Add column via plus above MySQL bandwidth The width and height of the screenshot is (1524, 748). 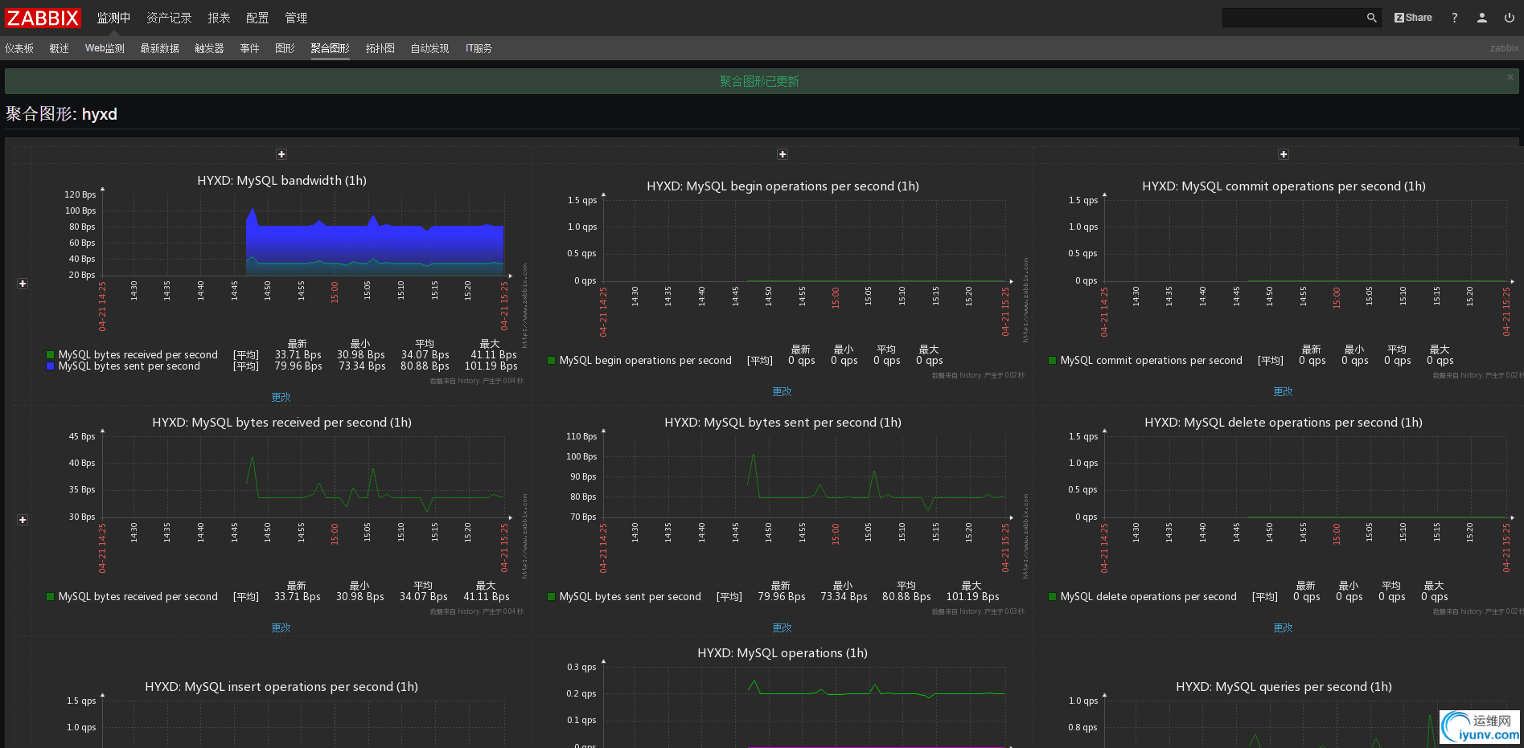click(x=281, y=154)
